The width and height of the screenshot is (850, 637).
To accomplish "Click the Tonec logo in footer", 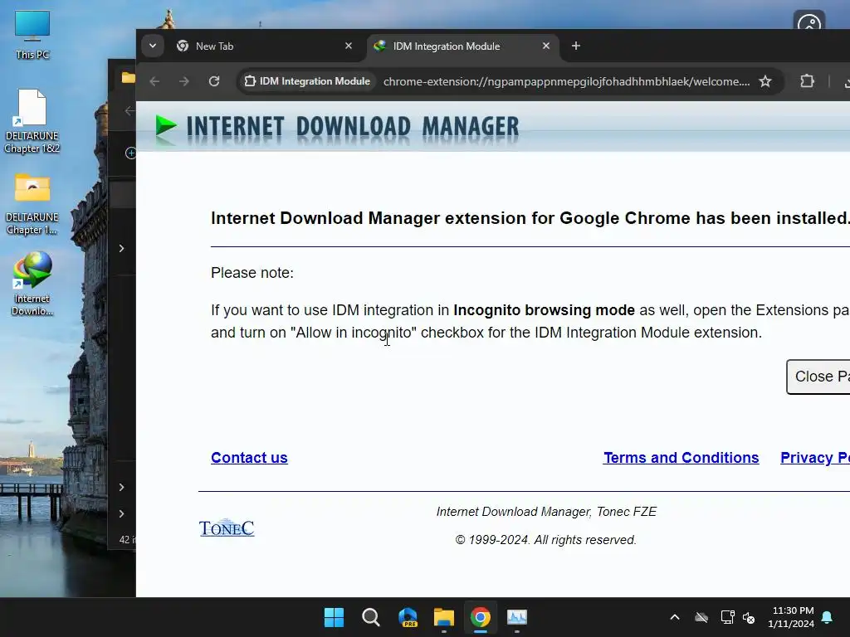I will tap(227, 528).
